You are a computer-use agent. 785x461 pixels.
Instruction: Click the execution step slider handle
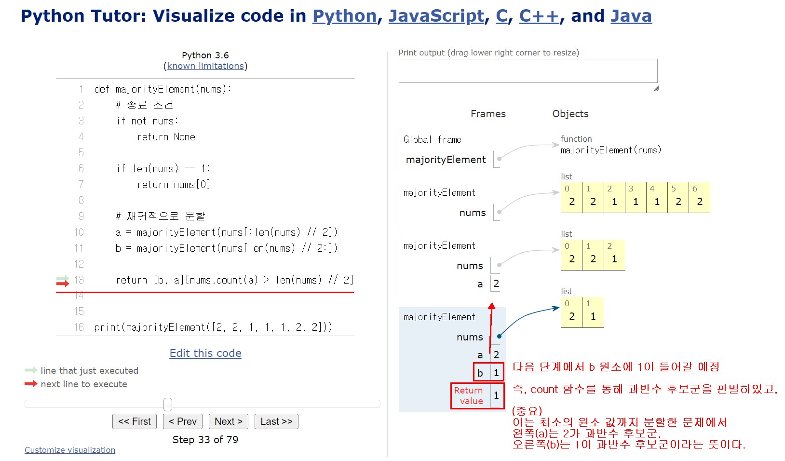(x=168, y=404)
